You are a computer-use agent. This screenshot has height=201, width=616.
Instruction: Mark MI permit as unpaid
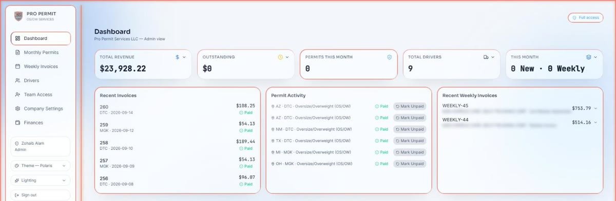pos(410,152)
